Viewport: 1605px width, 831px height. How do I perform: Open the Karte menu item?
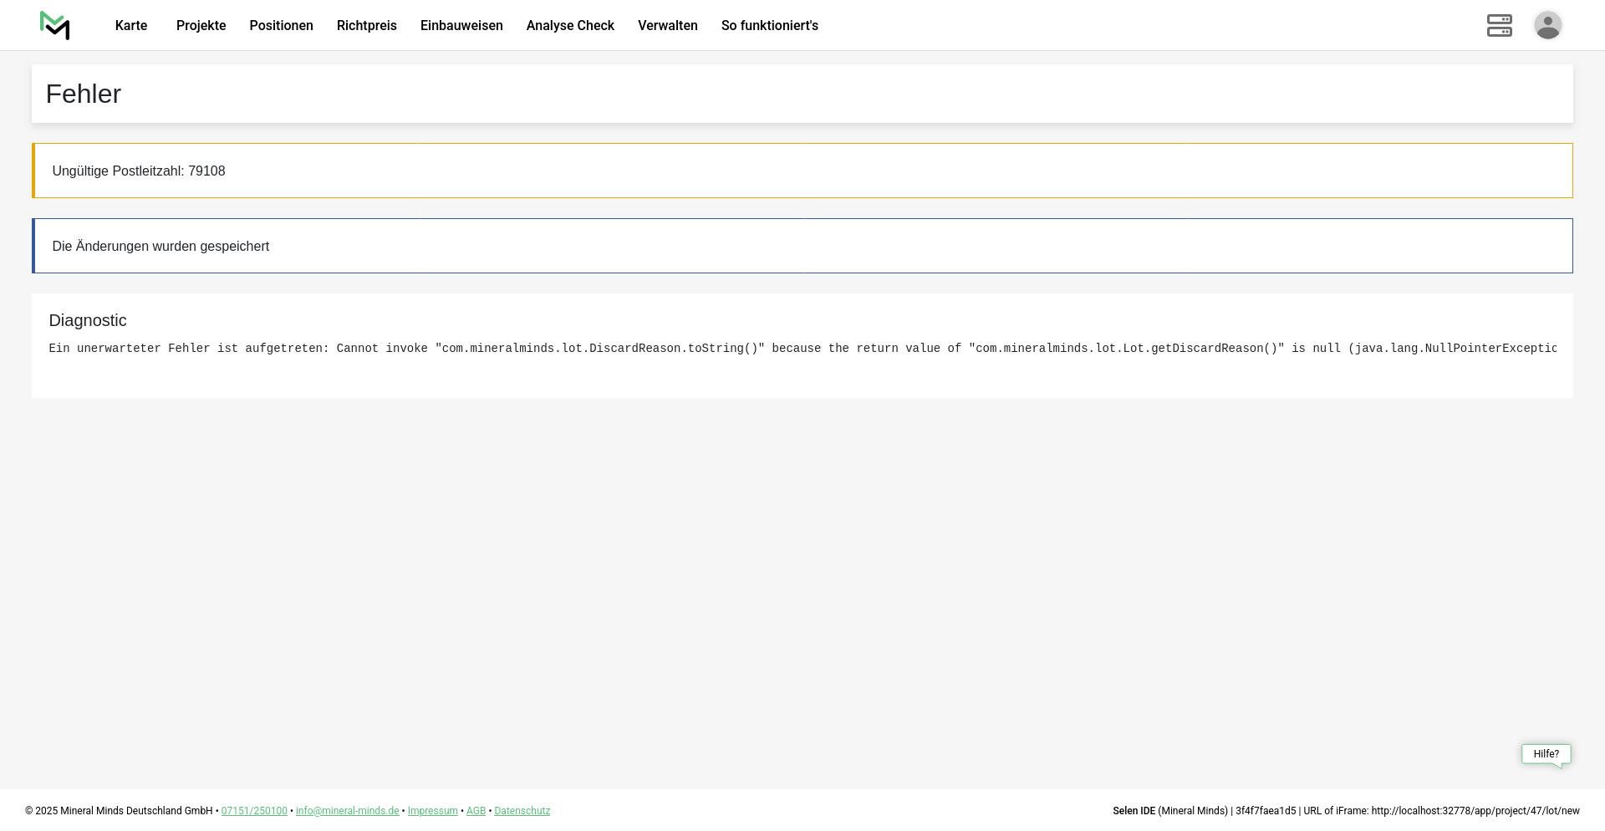point(131,26)
